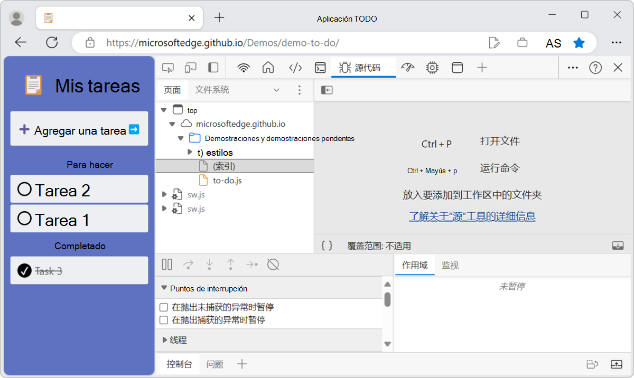Click the Agregar una tarea button
Image resolution: width=634 pixels, height=378 pixels.
coord(79,128)
